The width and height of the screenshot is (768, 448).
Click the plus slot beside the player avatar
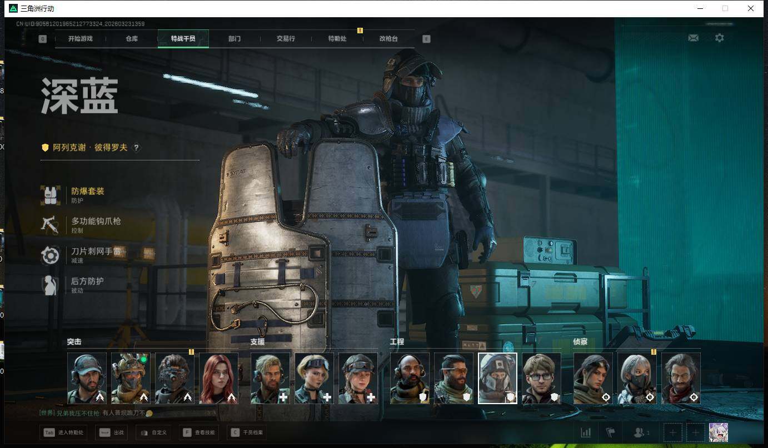695,432
